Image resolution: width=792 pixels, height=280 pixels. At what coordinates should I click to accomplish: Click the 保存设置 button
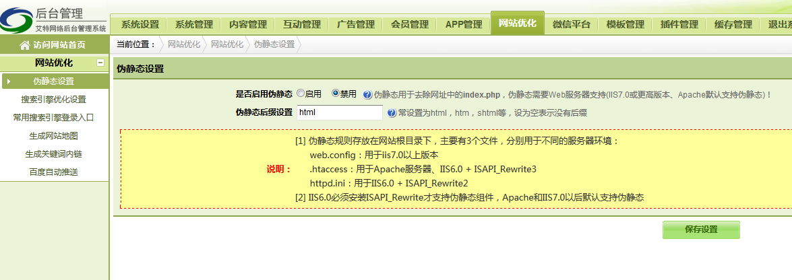coord(701,230)
